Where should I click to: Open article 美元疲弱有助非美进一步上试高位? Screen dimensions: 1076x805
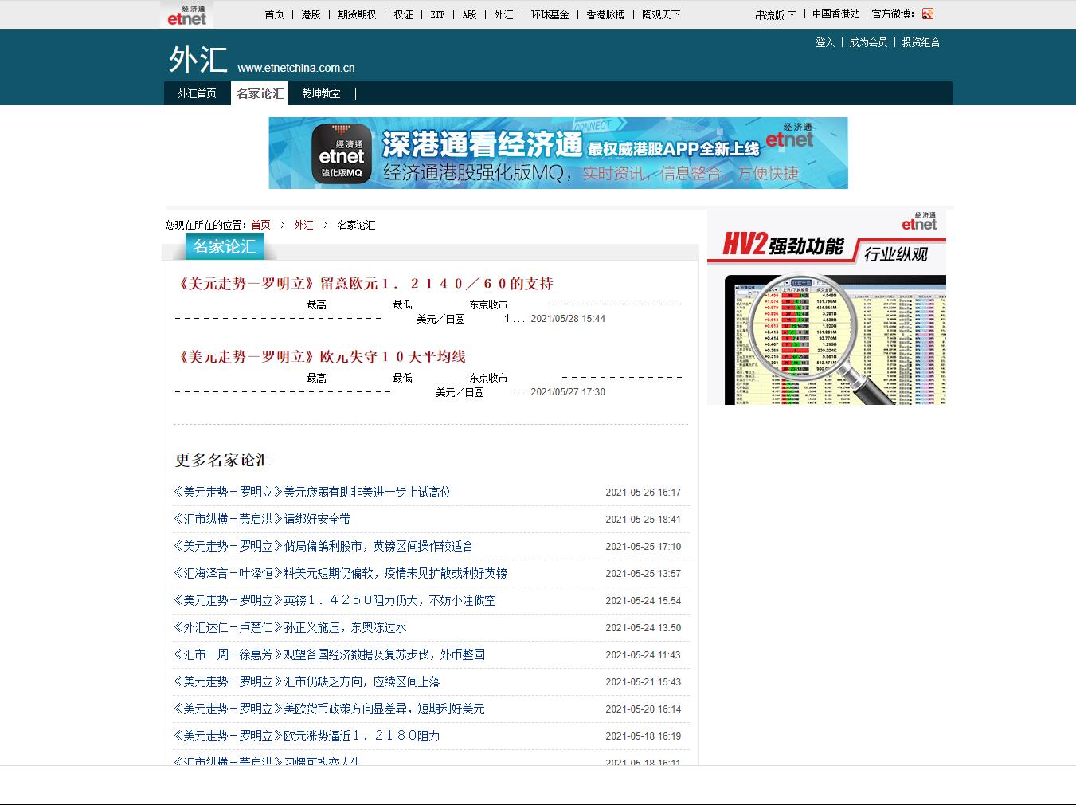[311, 492]
